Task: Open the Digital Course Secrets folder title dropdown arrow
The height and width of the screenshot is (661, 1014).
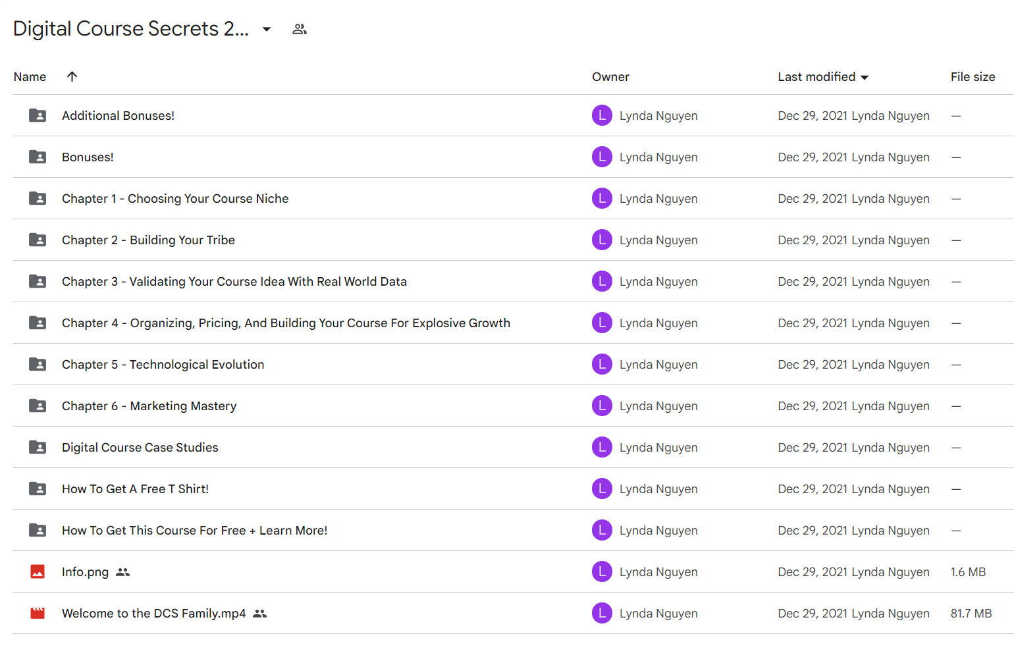Action: point(267,29)
